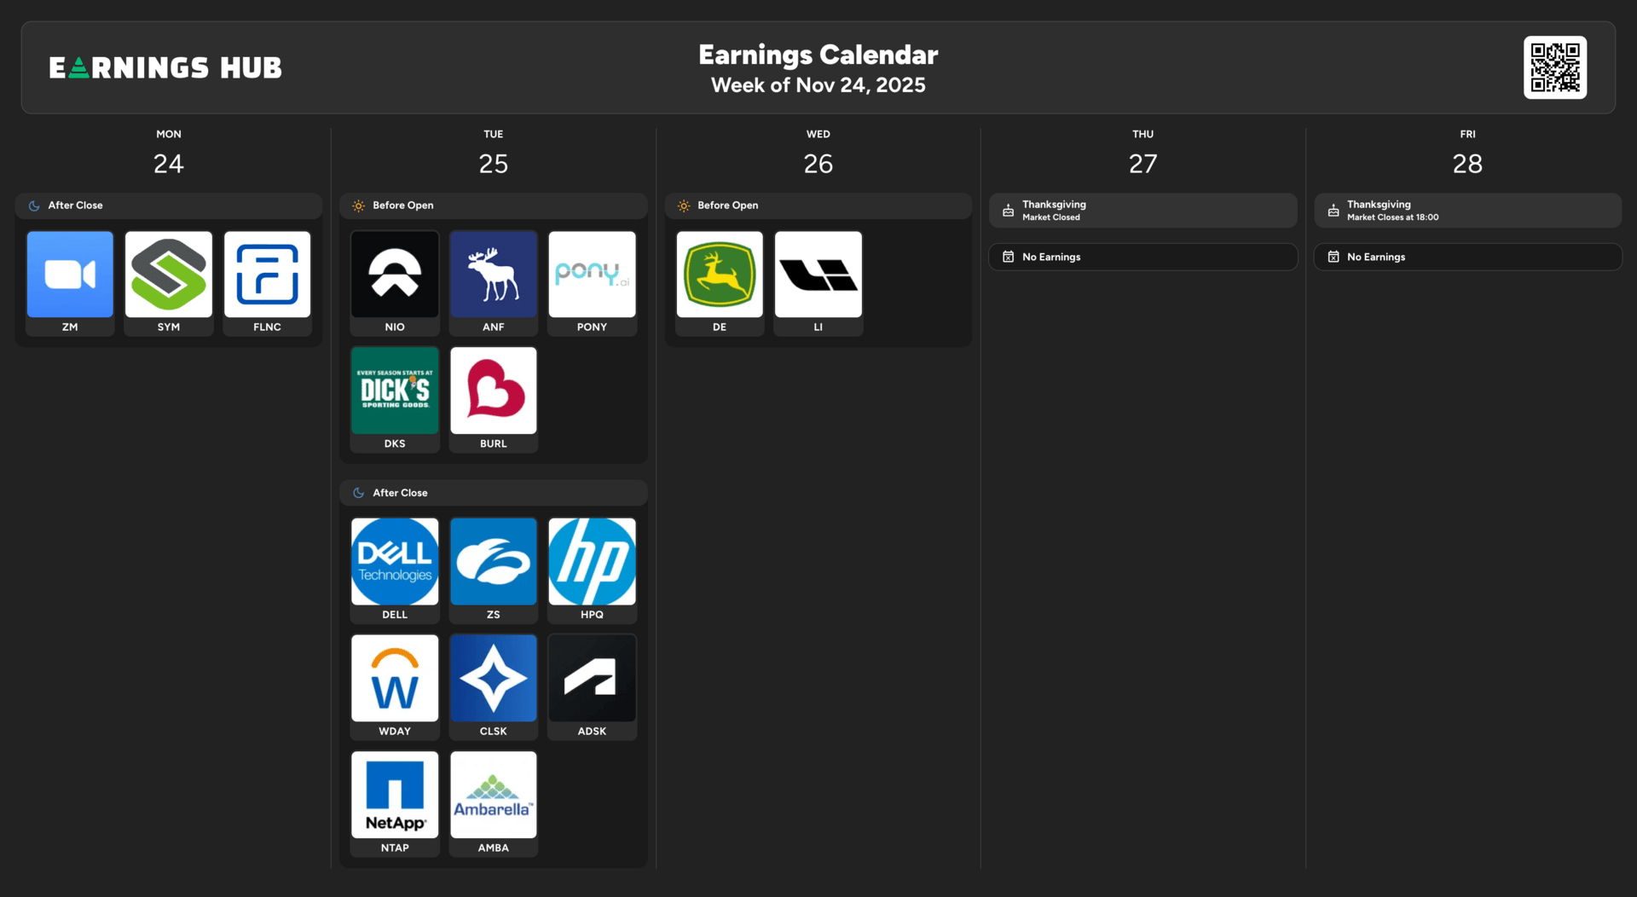
Task: Click the QR code in the header
Action: click(x=1555, y=67)
